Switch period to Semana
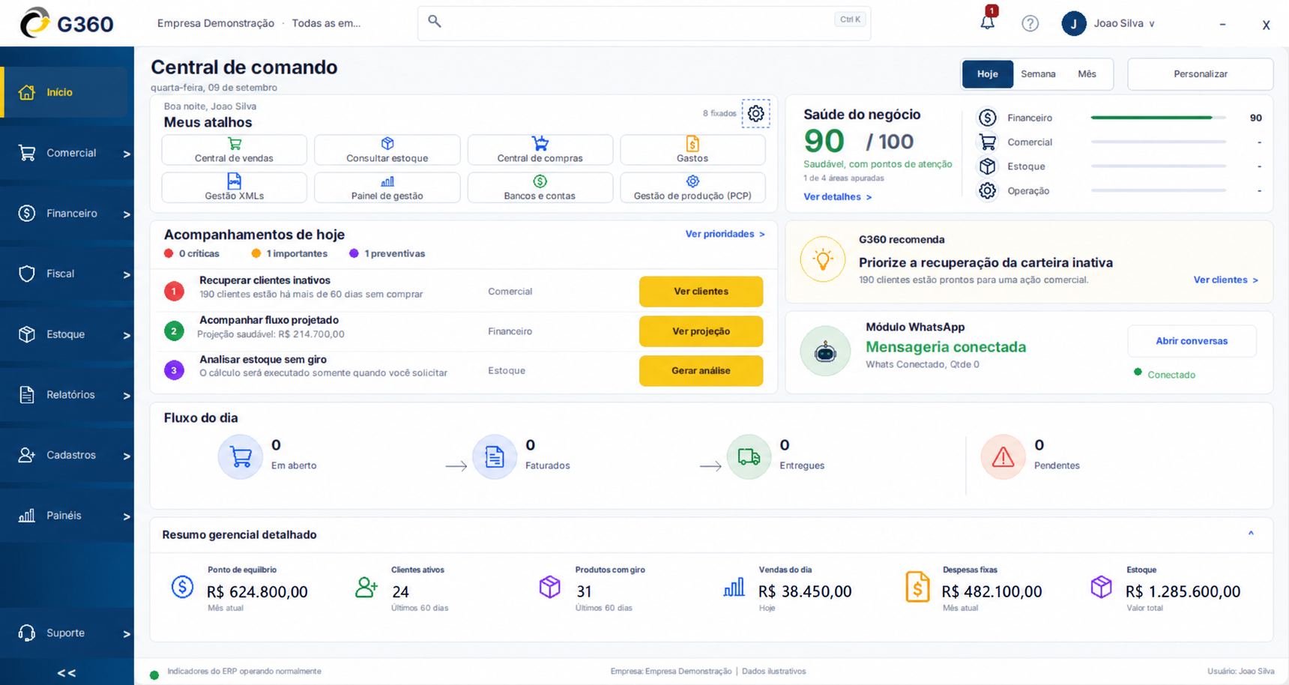 (1038, 74)
